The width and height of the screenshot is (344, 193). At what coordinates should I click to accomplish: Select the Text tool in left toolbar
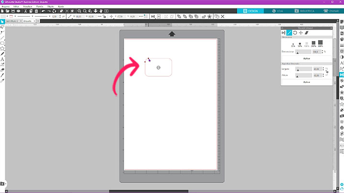pyautogui.click(x=2, y=59)
